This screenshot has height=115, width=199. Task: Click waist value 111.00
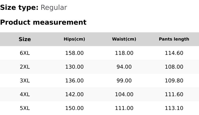(124, 108)
